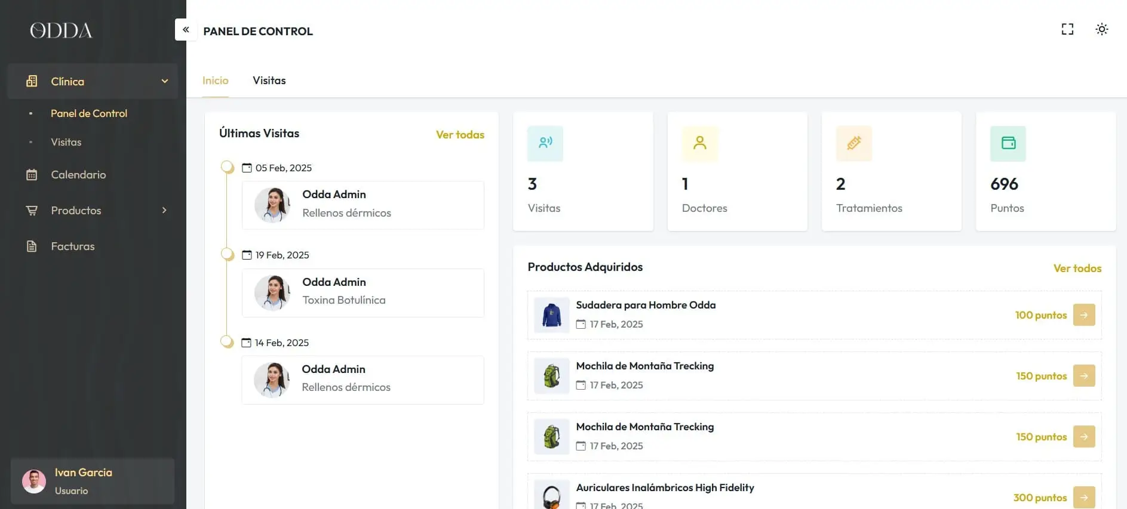The image size is (1127, 509).
Task: Click the Puntos wallet icon
Action: 1008,143
